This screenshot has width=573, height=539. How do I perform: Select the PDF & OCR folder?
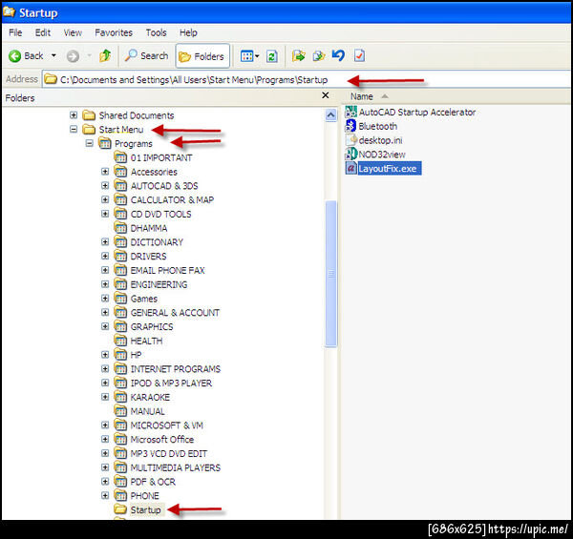point(145,482)
